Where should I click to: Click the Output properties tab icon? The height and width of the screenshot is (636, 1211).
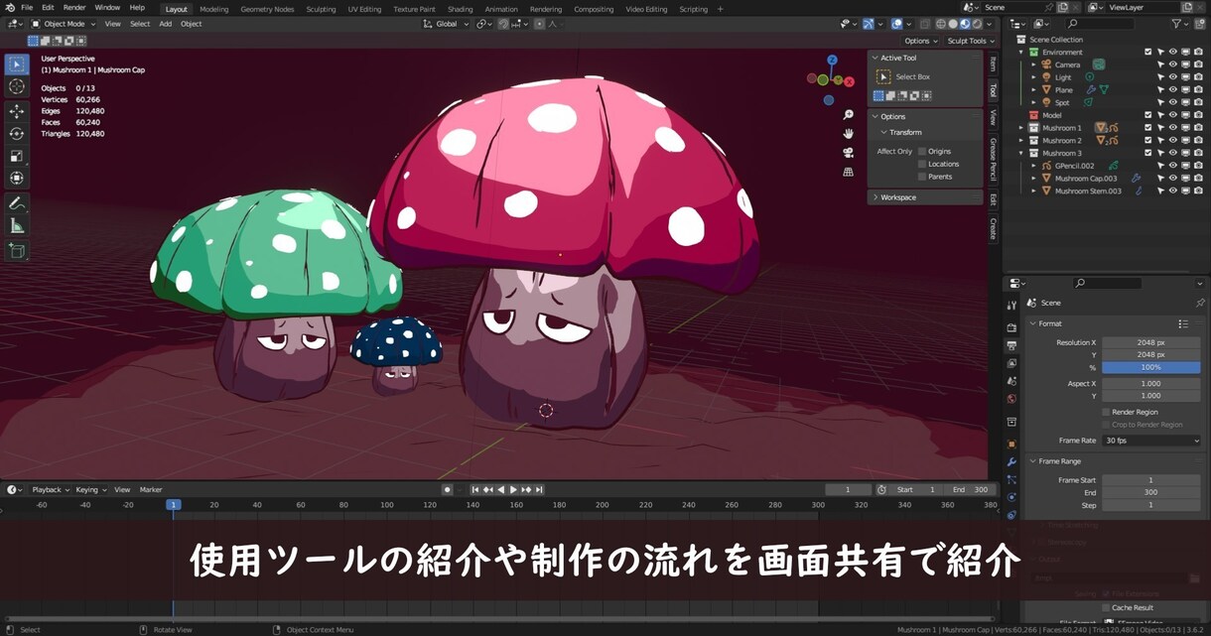(1011, 345)
